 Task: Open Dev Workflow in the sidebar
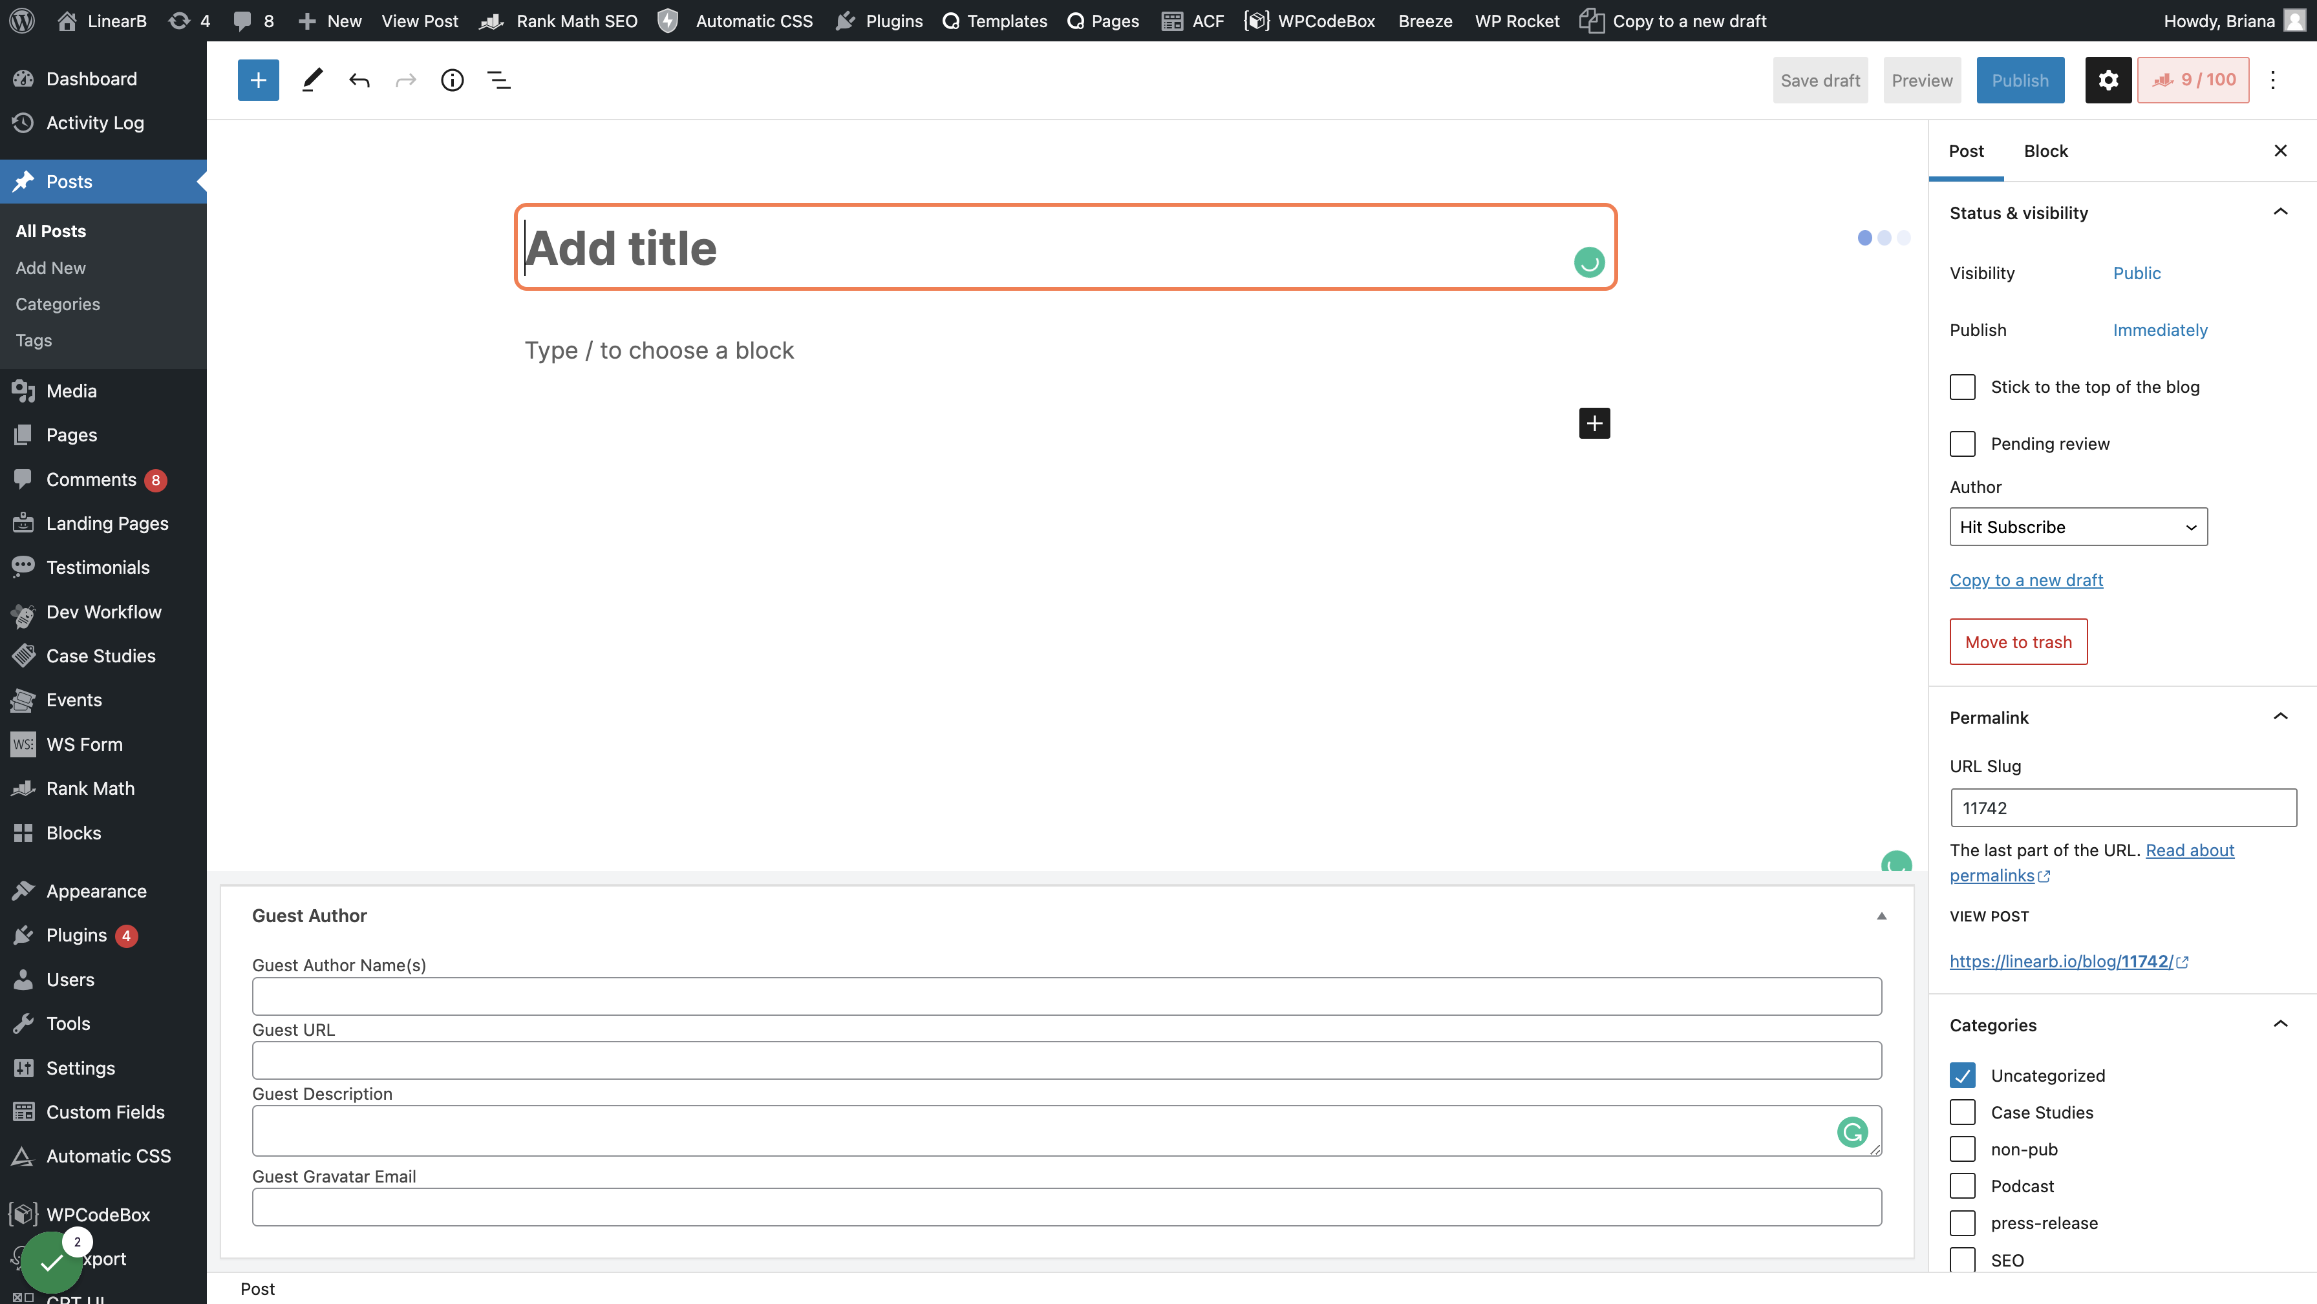point(103,611)
